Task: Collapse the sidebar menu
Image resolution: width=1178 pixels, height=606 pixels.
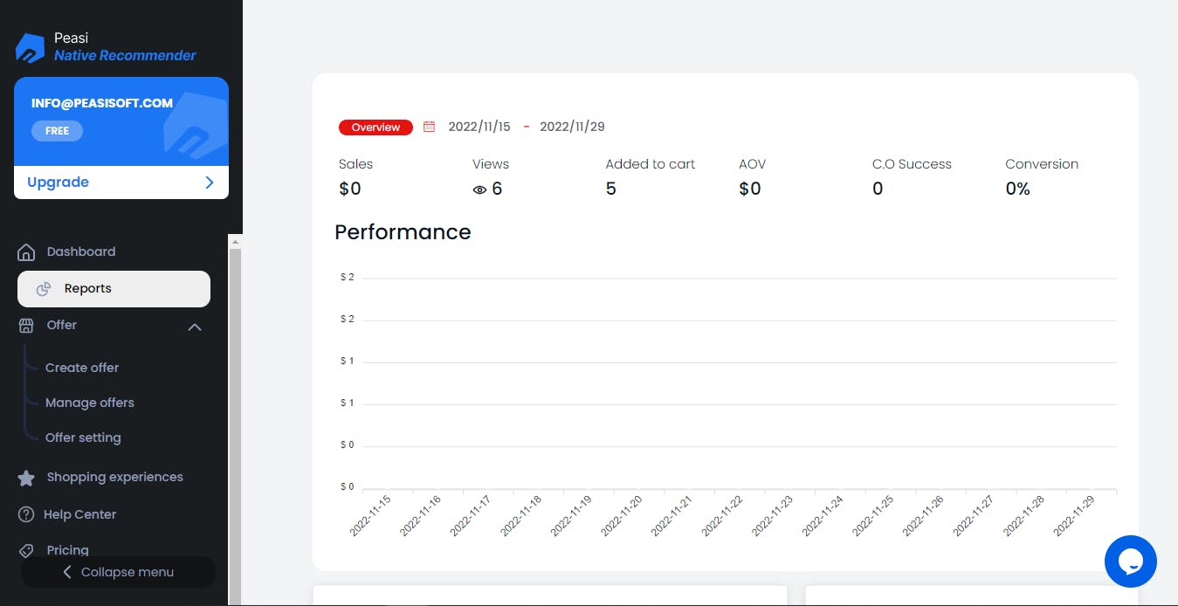Action: [118, 572]
